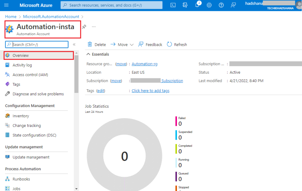The width and height of the screenshot is (302, 191).
Task: Focus the sidebar Search (Ctrl+/) field
Action: pos(37,45)
